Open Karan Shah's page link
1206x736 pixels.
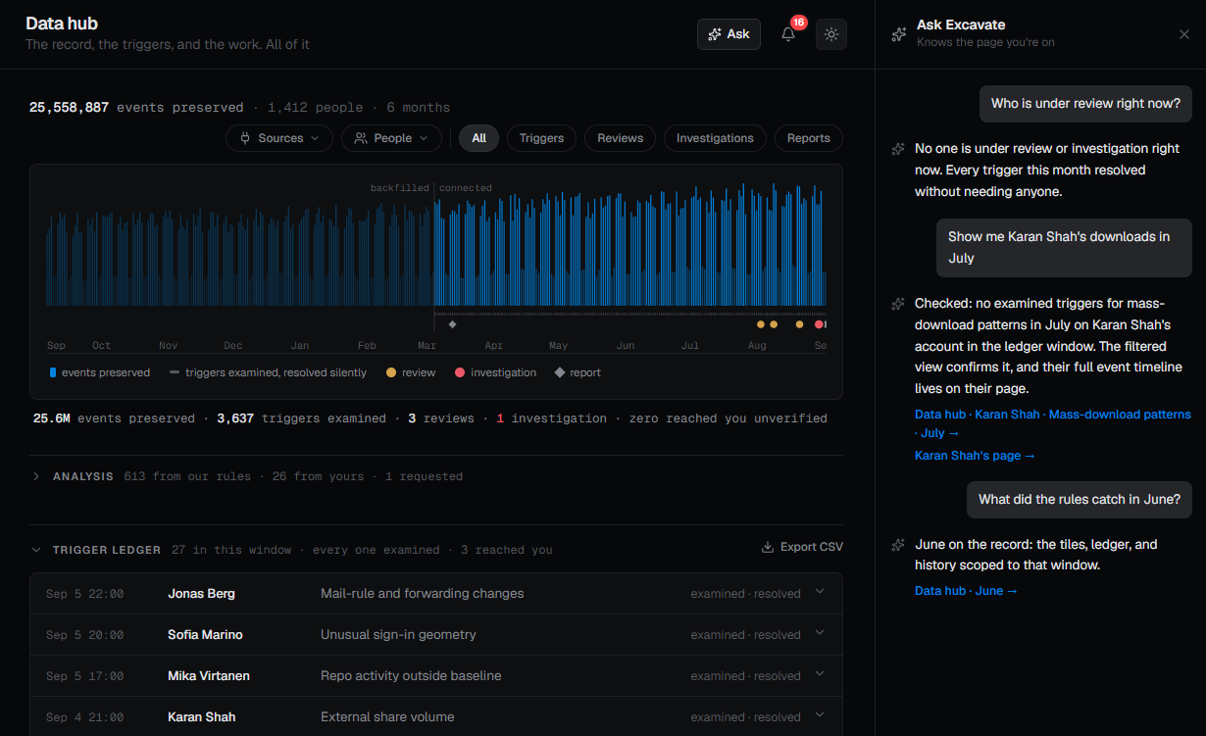[975, 456]
